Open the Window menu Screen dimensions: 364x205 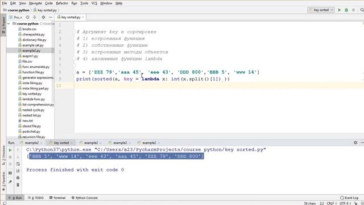106,3
